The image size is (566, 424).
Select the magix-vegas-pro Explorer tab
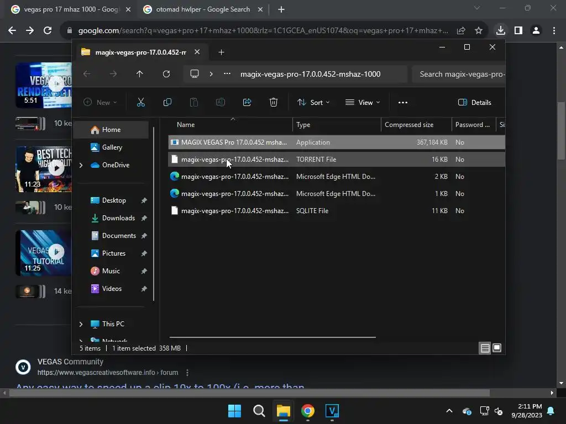140,52
